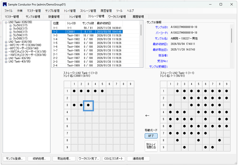Select sample dot at row 3, column 1 of tray C0001
The image size is (238, 165).
coord(74,105)
